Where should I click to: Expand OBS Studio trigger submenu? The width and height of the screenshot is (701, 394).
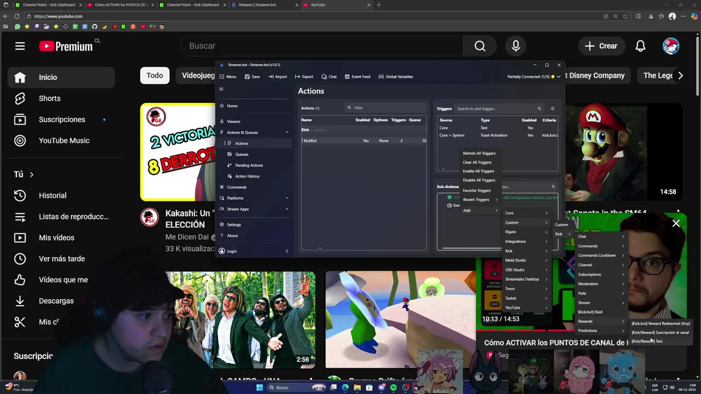pyautogui.click(x=526, y=270)
